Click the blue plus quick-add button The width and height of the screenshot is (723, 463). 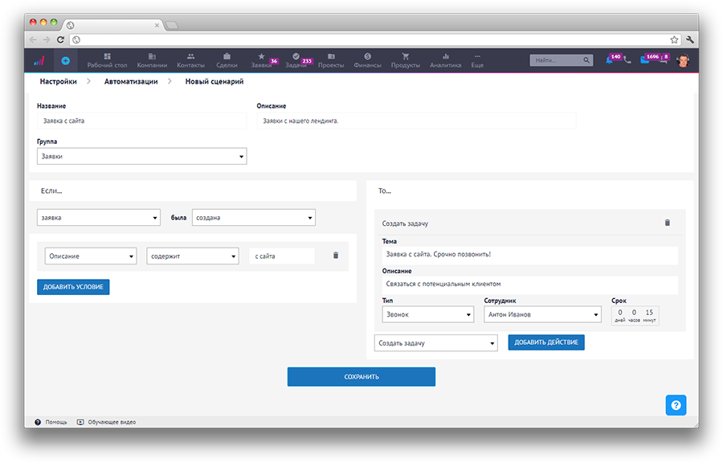click(65, 60)
